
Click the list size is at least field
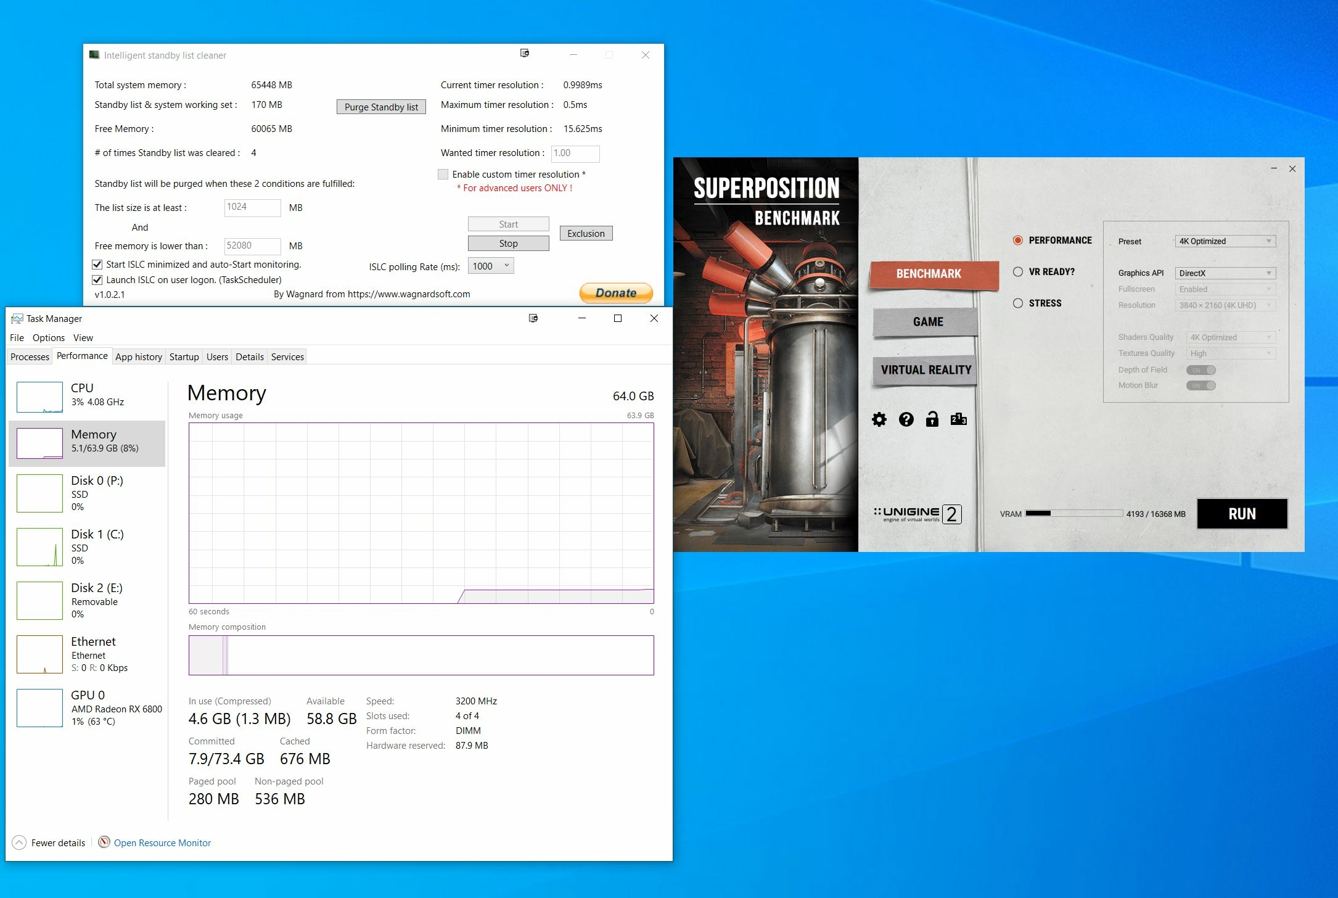click(252, 208)
